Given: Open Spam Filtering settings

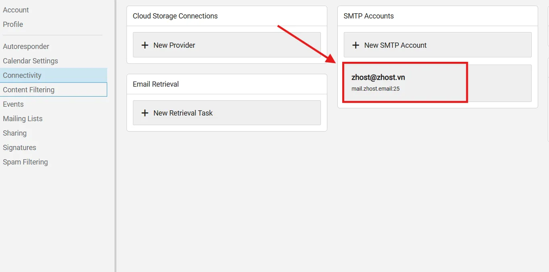Looking at the screenshot, I should [x=25, y=162].
